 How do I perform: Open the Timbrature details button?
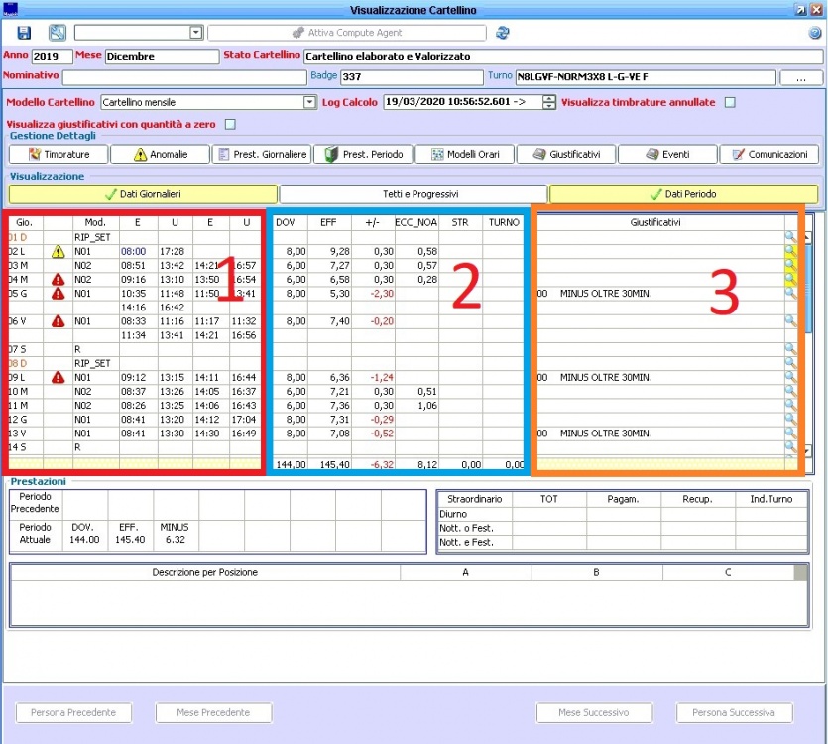click(59, 155)
